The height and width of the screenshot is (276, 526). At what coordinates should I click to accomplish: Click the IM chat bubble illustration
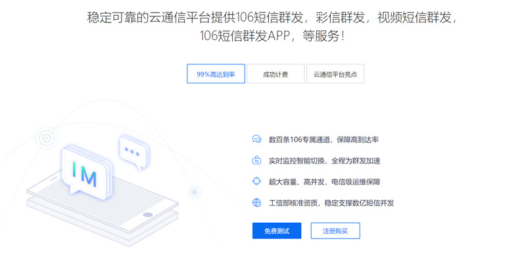pos(87,173)
